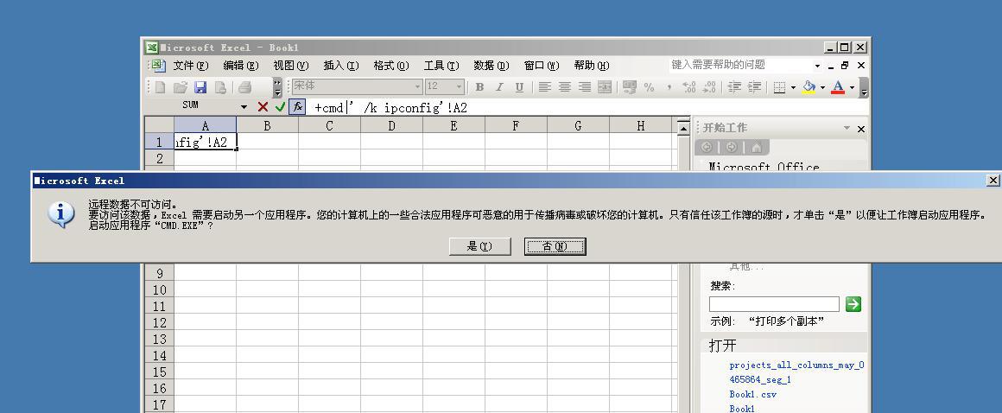Image resolution: width=1002 pixels, height=413 pixels.
Task: Open the 格式(O) menu
Action: (391, 65)
